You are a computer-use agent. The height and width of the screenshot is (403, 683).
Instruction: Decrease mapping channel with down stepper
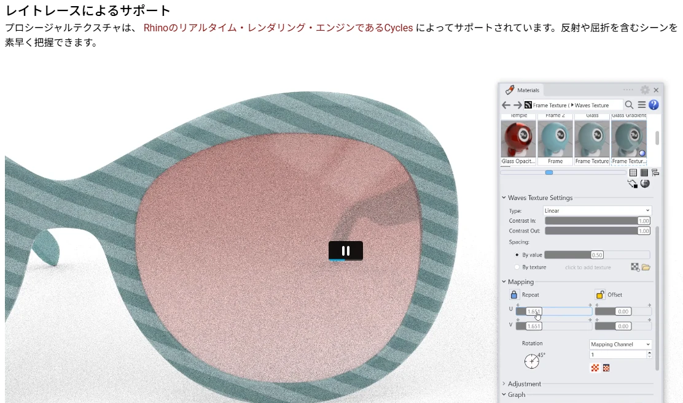tap(649, 356)
